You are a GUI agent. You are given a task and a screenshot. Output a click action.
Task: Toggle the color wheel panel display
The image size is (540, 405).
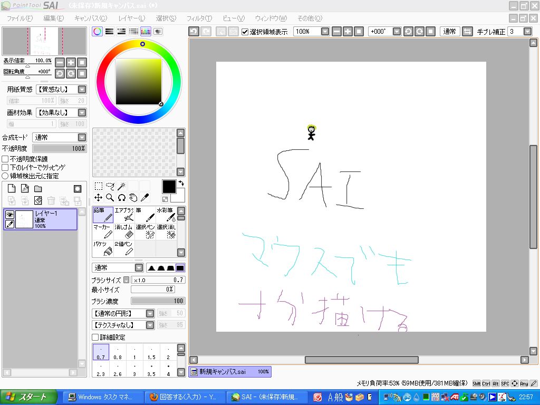[x=98, y=32]
